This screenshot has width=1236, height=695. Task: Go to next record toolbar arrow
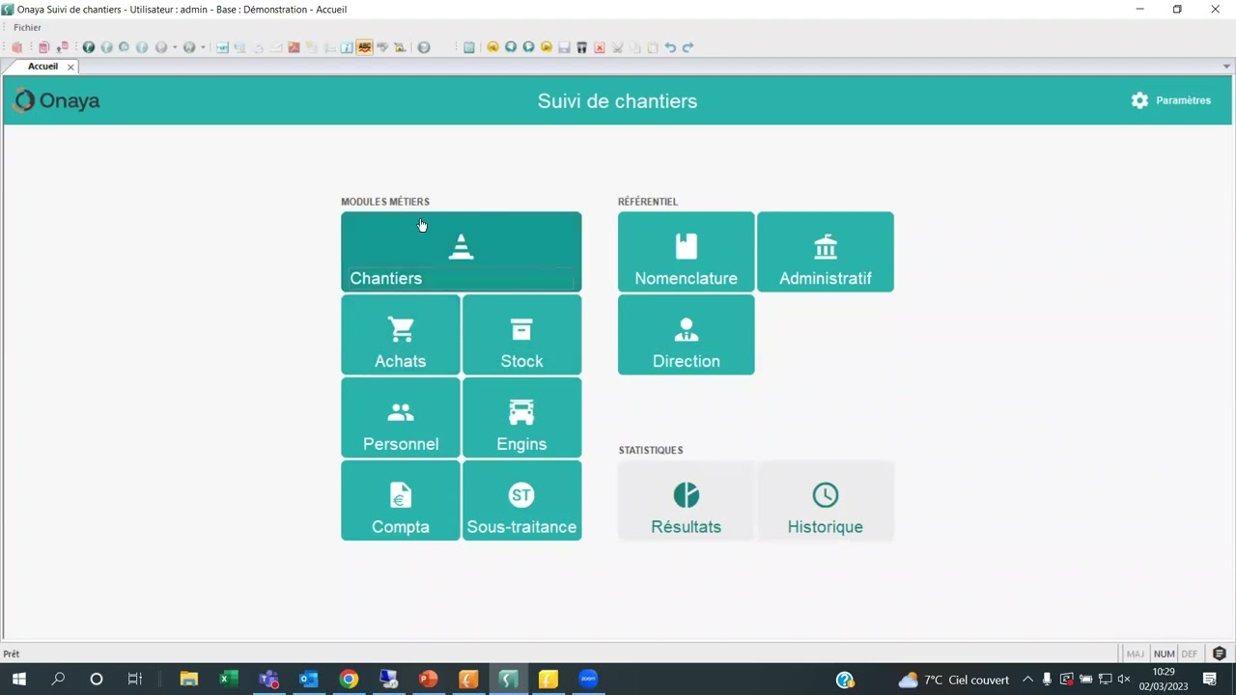(x=528, y=47)
